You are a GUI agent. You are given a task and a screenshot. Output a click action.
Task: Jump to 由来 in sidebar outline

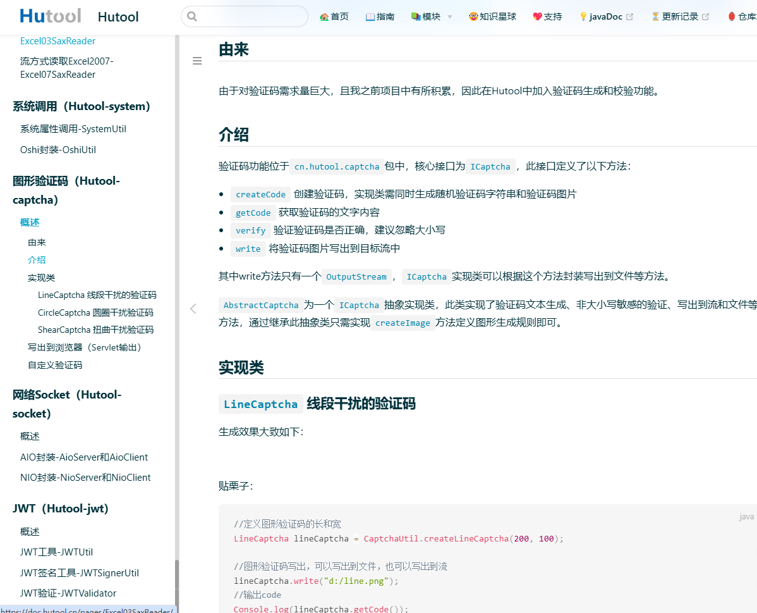pyautogui.click(x=37, y=243)
